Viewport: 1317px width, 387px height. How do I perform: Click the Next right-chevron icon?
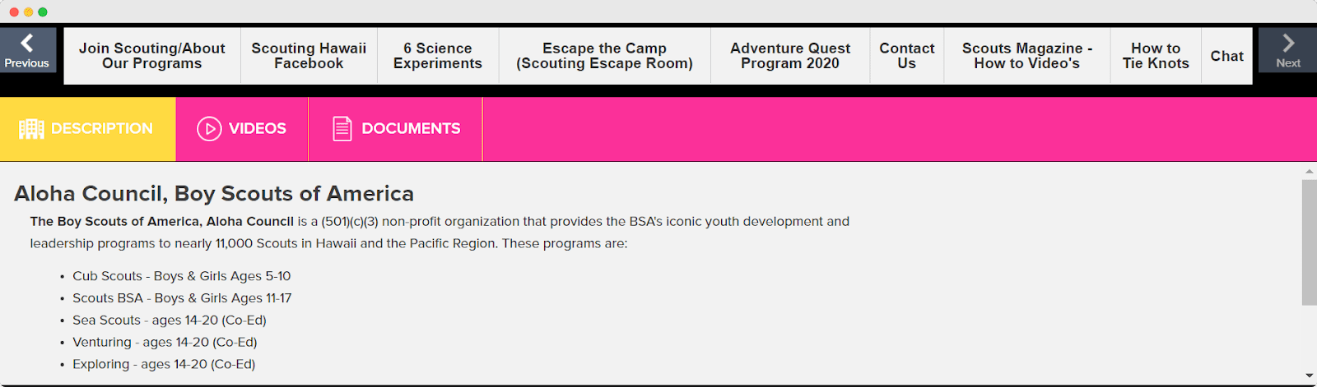1288,43
